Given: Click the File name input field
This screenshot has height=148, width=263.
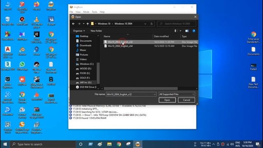Looking at the screenshot, I should (x=129, y=94).
